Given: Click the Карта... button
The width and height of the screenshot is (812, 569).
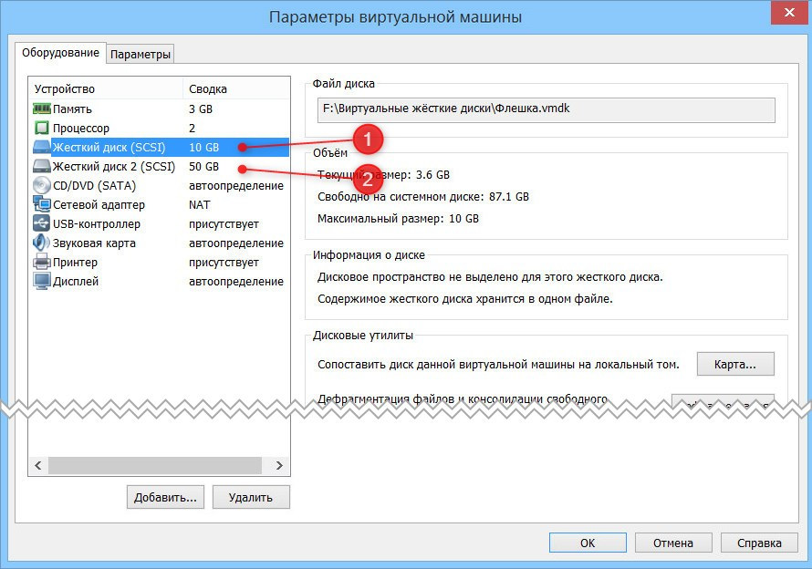Looking at the screenshot, I should tap(734, 364).
